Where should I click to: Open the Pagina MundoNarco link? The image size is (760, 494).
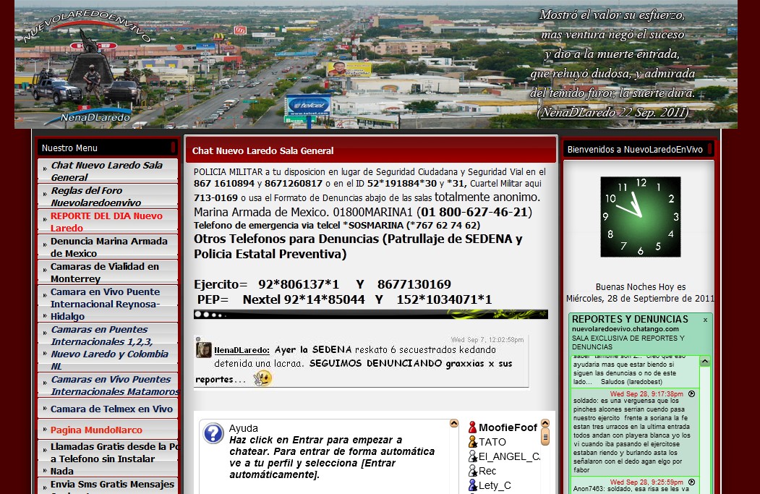[96, 430]
